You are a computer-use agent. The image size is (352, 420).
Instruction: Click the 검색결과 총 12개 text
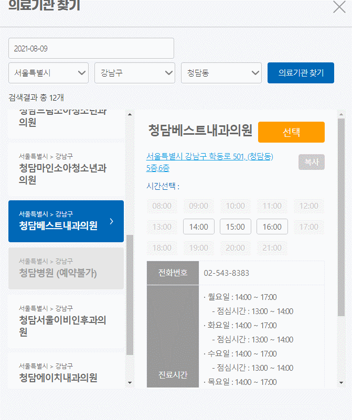pos(36,98)
